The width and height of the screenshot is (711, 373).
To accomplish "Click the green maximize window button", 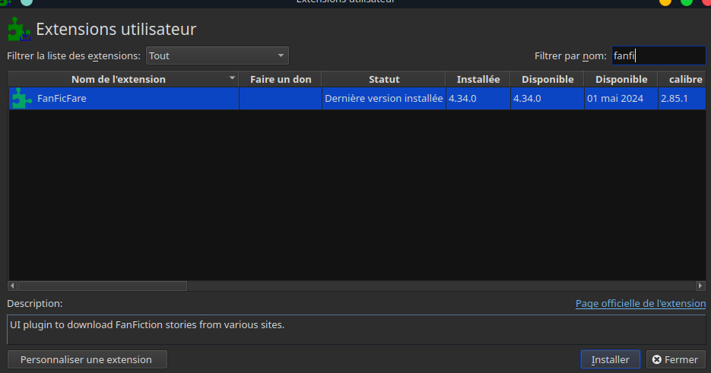I will (687, 2).
